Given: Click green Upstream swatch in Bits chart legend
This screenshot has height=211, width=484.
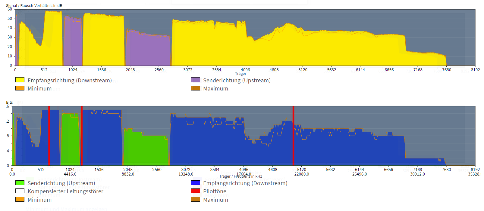Looking at the screenshot, I should click(x=20, y=183).
